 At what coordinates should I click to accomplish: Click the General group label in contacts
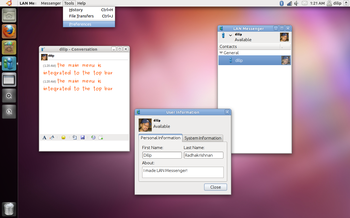coord(231,53)
